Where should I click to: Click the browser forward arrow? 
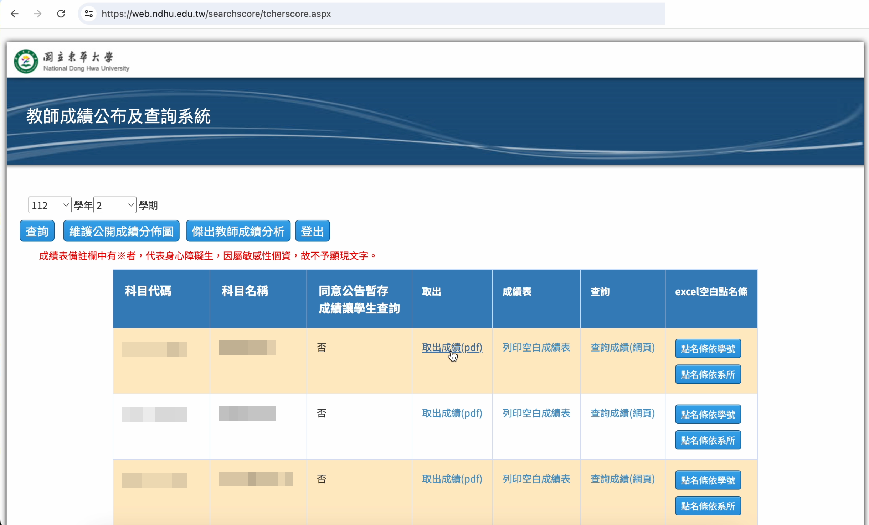click(37, 14)
